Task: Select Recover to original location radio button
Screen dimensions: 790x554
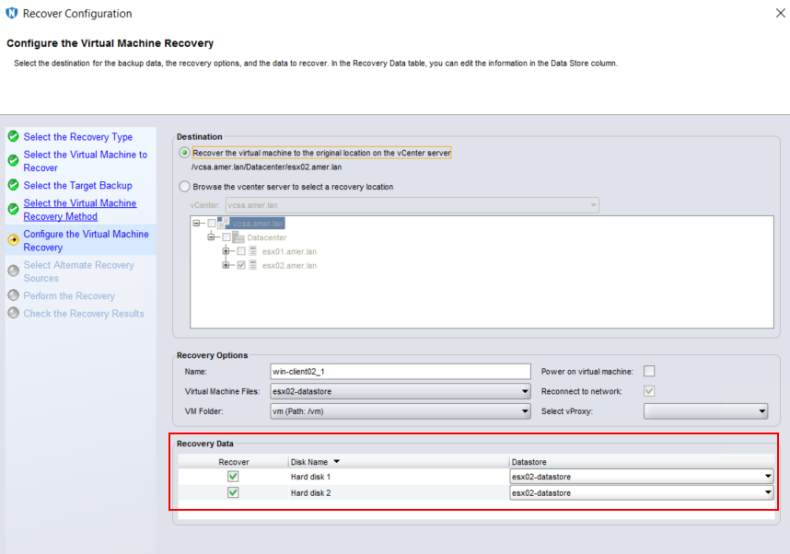Action: coord(184,153)
